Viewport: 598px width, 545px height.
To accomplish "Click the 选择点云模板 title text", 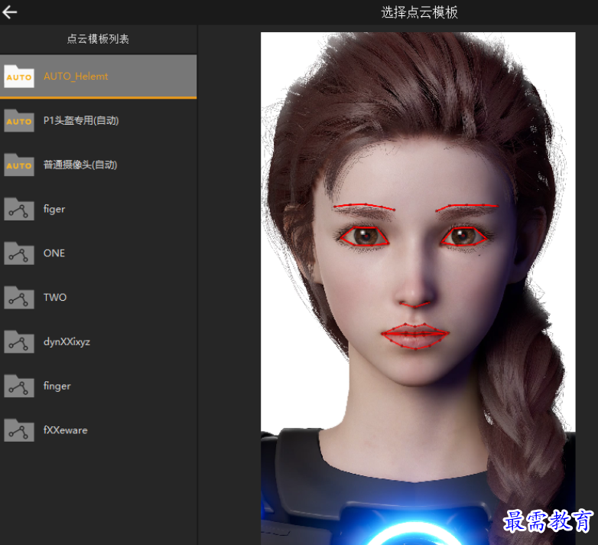I will point(419,12).
